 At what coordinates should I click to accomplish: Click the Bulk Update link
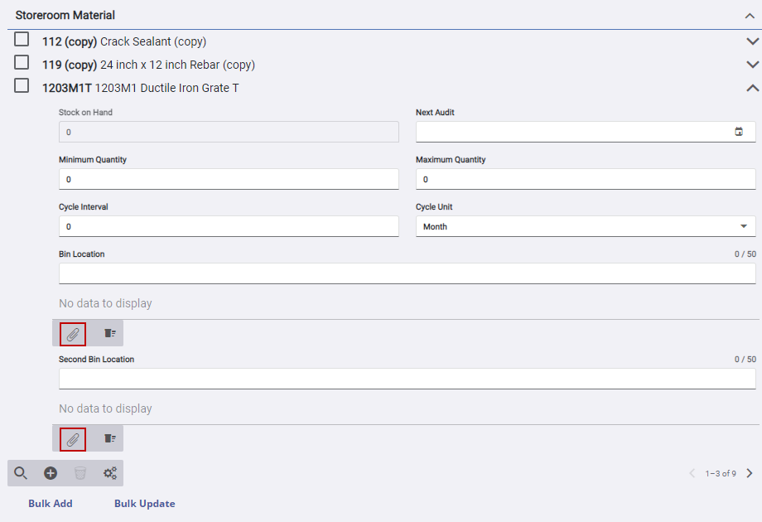[x=144, y=503]
